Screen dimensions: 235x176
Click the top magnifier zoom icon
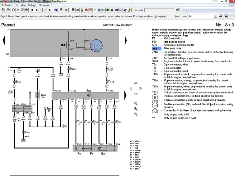[x=136, y=104]
